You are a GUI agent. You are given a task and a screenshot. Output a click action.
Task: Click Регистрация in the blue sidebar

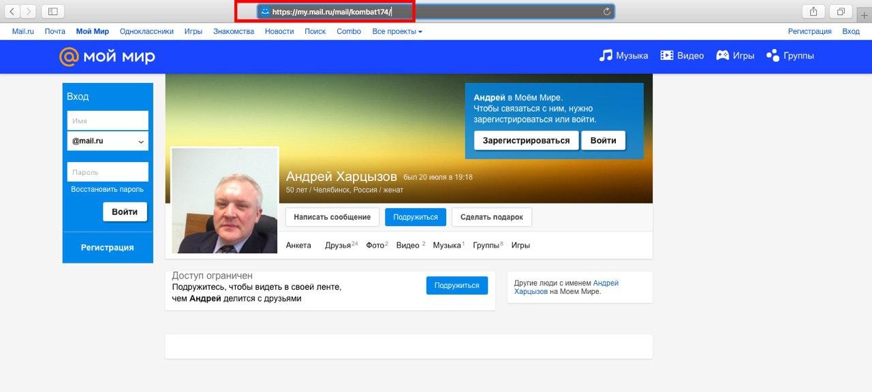pyautogui.click(x=108, y=248)
